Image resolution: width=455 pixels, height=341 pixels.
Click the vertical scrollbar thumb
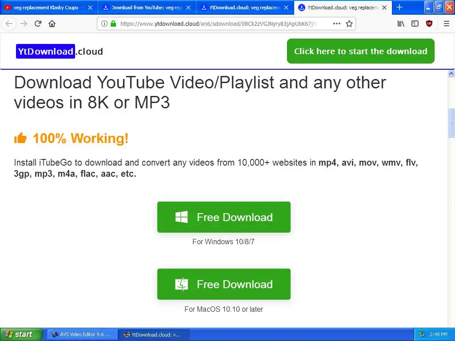click(451, 123)
